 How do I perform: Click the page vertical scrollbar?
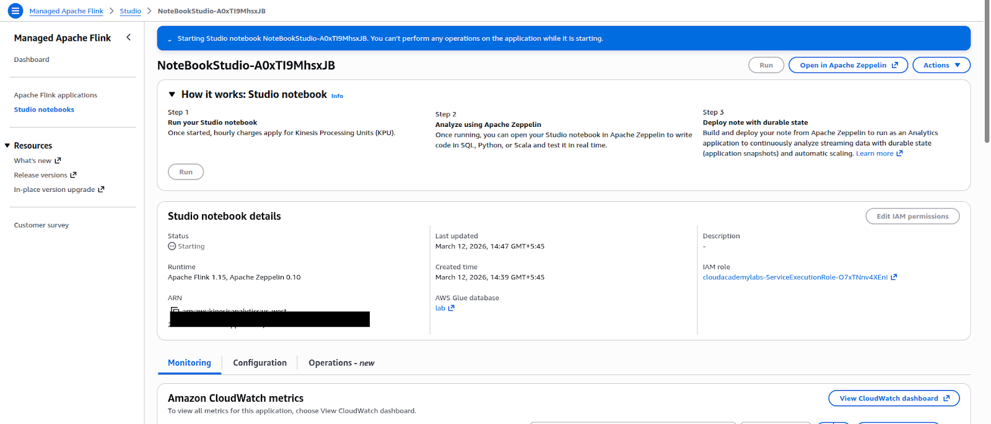pos(987,74)
